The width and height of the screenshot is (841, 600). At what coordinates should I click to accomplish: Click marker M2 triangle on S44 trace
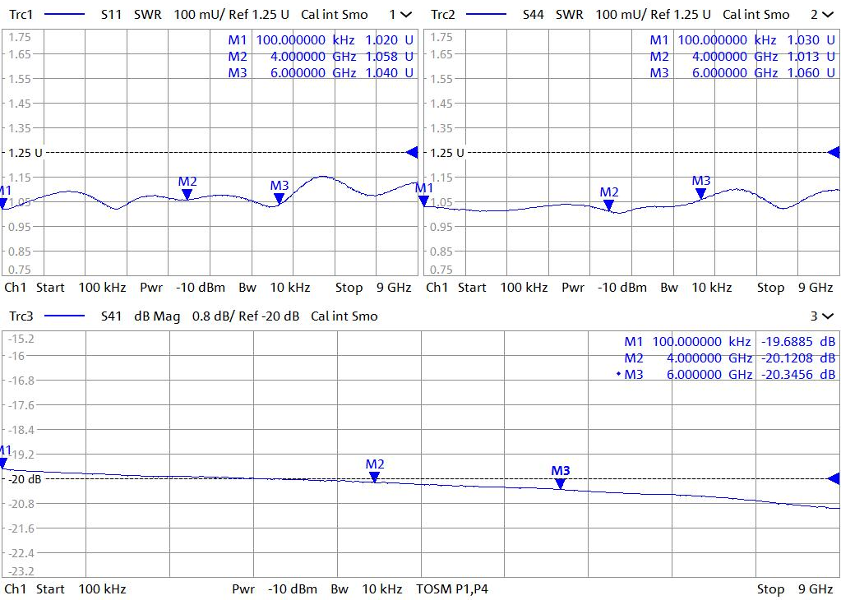point(609,205)
